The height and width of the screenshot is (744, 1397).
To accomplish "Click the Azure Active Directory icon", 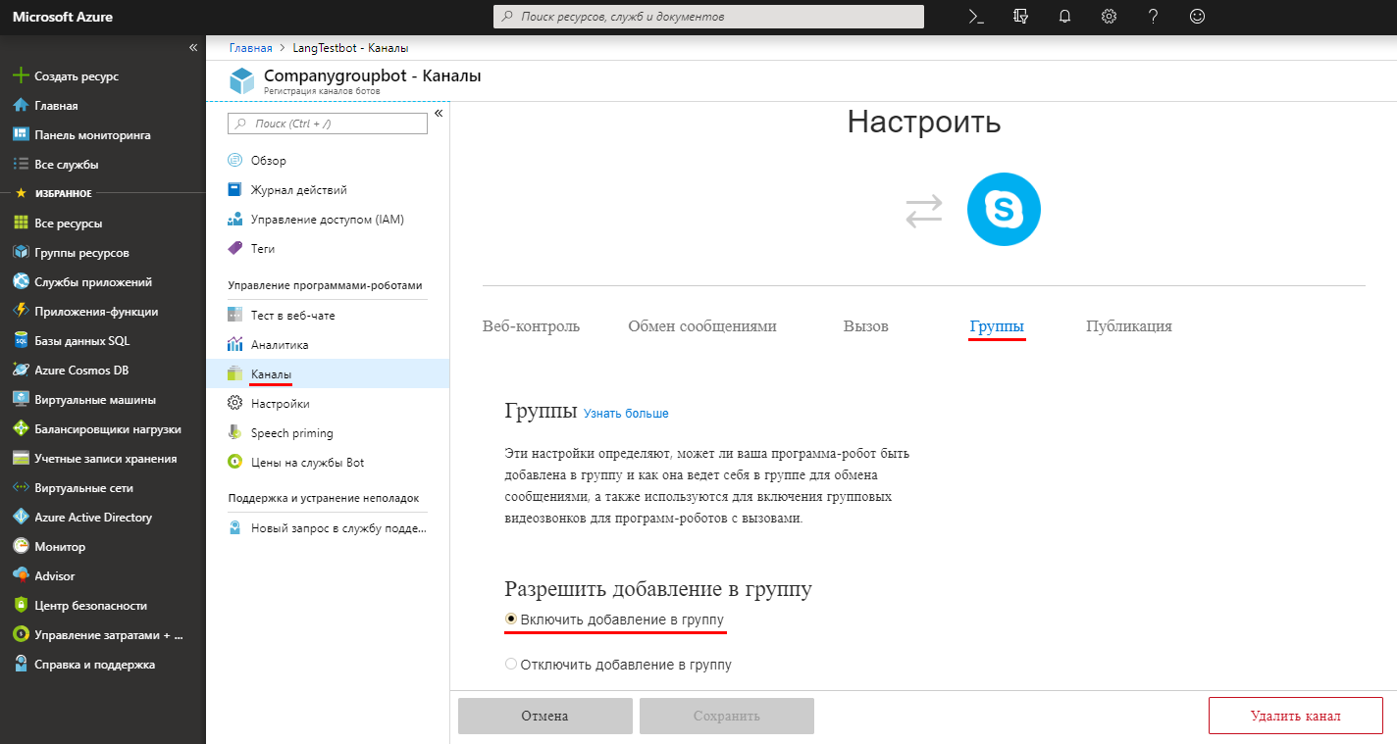I will click(20, 518).
